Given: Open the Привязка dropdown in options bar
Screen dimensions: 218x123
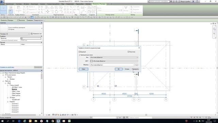Looking at the screenshot, I should click(x=39, y=20).
